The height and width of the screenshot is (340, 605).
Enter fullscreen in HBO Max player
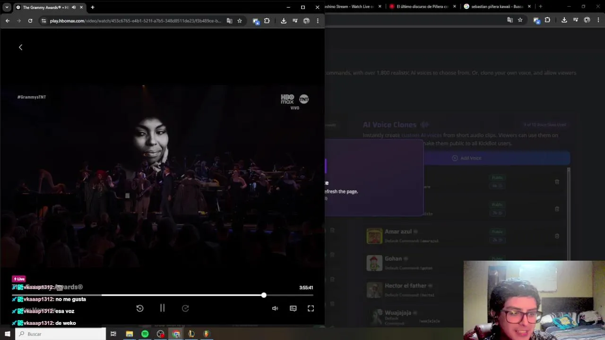tap(311, 308)
